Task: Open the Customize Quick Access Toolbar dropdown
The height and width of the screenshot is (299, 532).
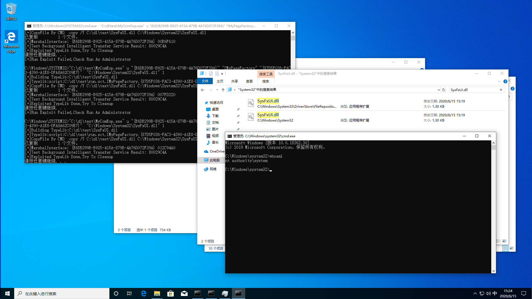Action: coord(222,74)
